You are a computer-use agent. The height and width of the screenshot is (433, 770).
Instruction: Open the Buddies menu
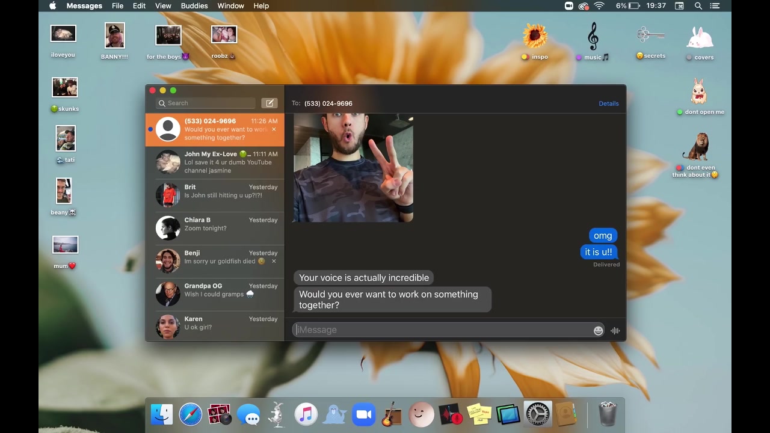194,5
